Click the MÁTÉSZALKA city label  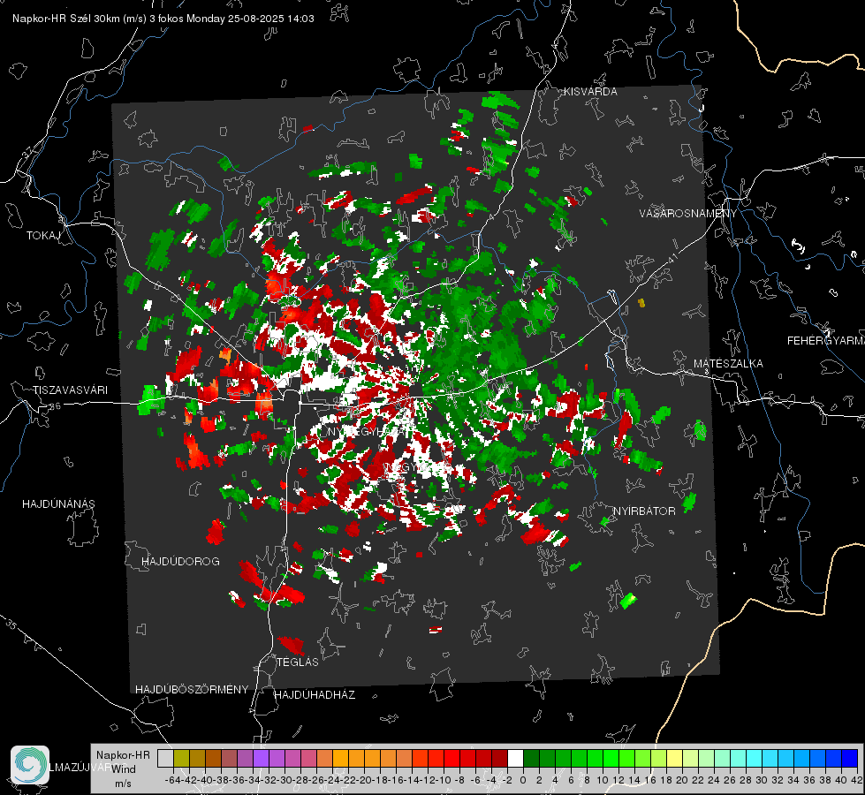pos(728,364)
